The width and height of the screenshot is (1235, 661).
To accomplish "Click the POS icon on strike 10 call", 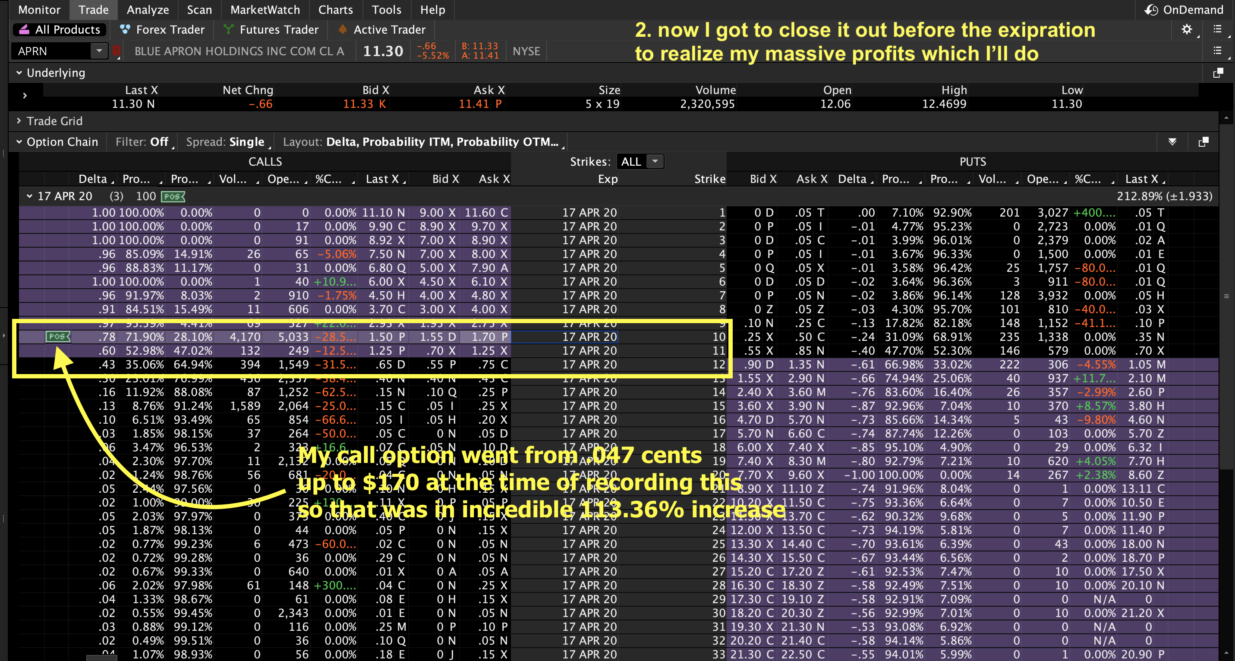I will tap(58, 337).
